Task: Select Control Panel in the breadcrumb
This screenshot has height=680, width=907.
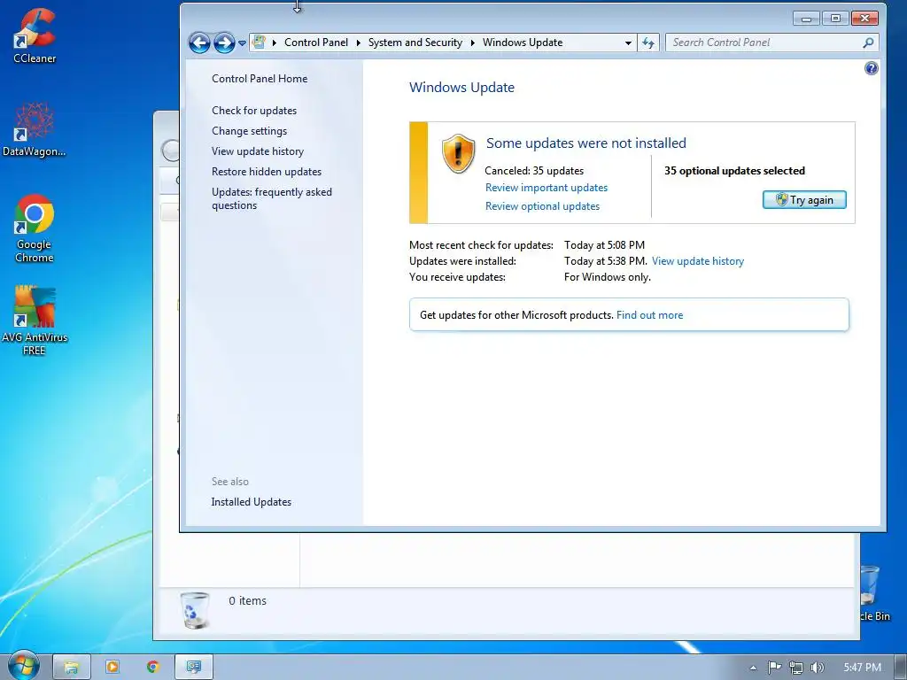Action: click(x=316, y=42)
